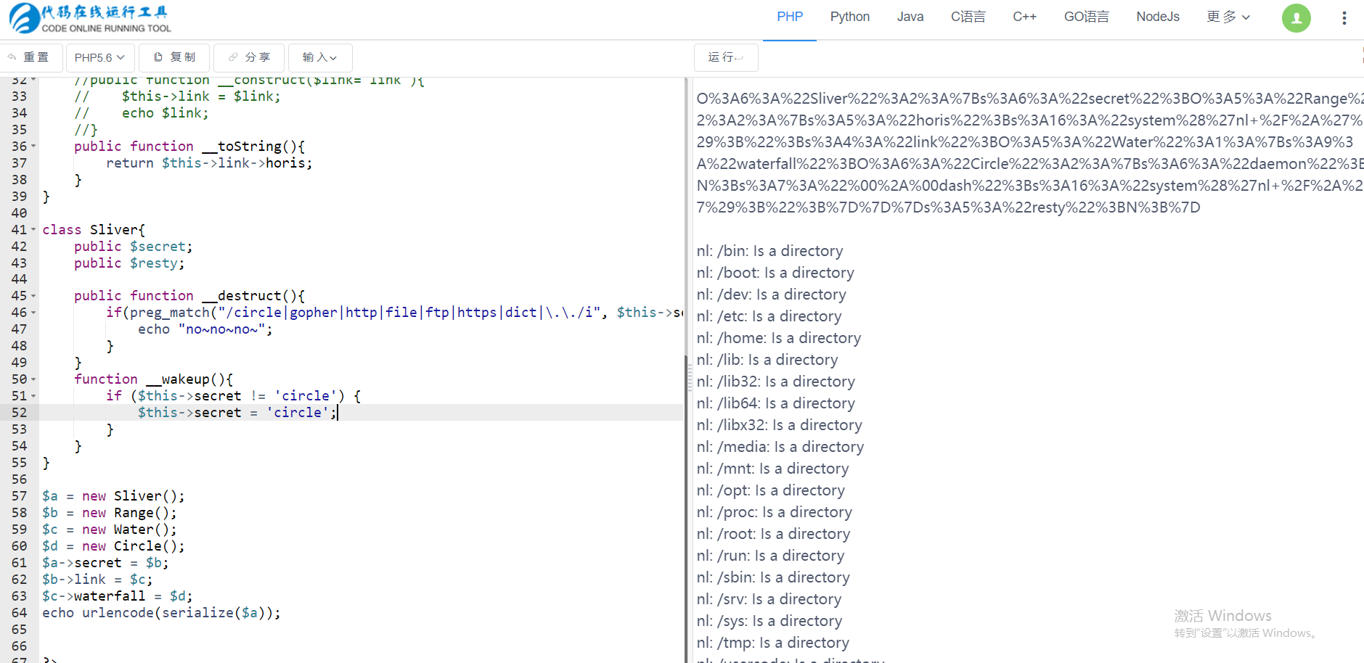Click the 分享 share button
Image resolution: width=1364 pixels, height=663 pixels.
(x=249, y=57)
